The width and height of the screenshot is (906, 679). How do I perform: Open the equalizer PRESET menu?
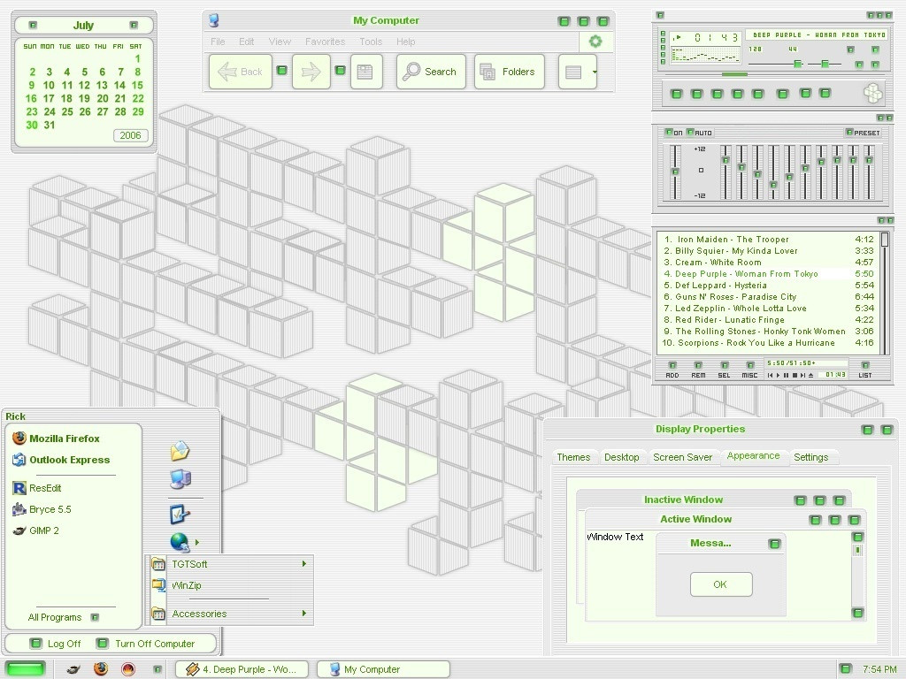click(x=863, y=133)
